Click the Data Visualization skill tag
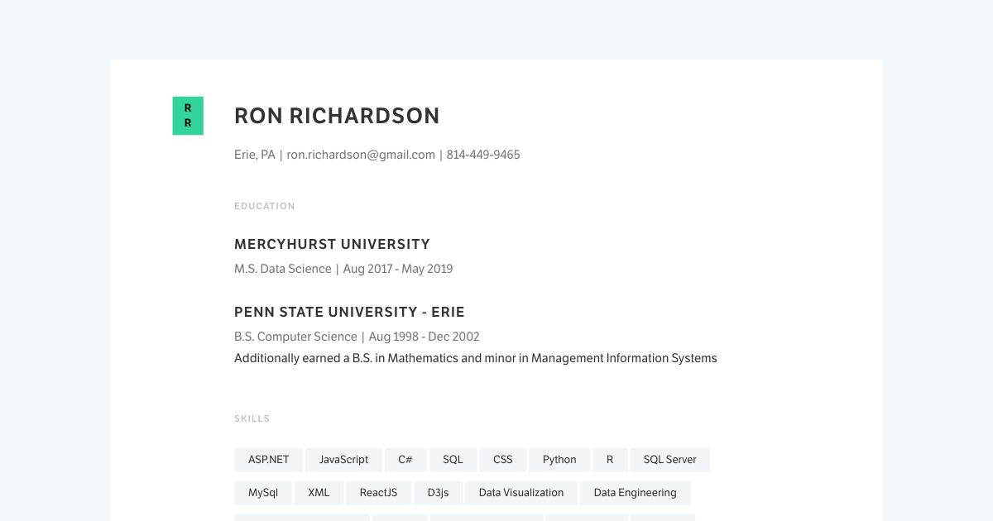The height and width of the screenshot is (521, 993). coord(520,493)
